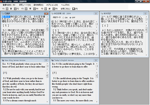This screenshot has width=150, height=105.
Task: Turn 改訂マーク ON radio button
Action: 63,18
